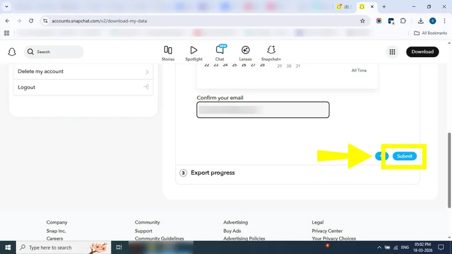Viewport: 452px width, 254px height.
Task: Bookmark this page with the star icon
Action: pyautogui.click(x=362, y=21)
